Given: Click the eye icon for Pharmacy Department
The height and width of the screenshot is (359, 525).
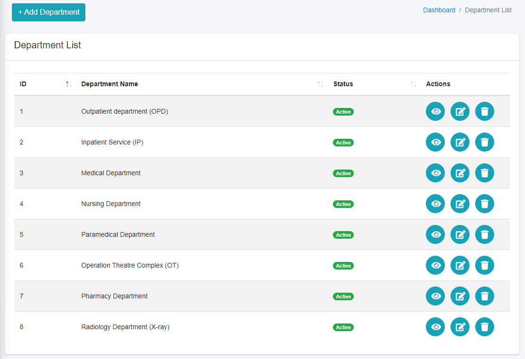Looking at the screenshot, I should (x=435, y=296).
